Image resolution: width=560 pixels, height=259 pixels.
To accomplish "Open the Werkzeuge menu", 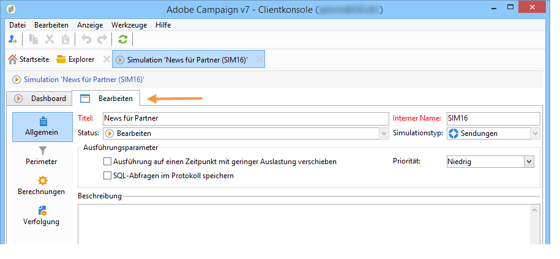I will click(129, 25).
